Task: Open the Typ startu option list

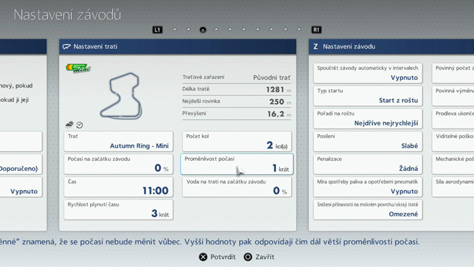Action: pyautogui.click(x=367, y=96)
